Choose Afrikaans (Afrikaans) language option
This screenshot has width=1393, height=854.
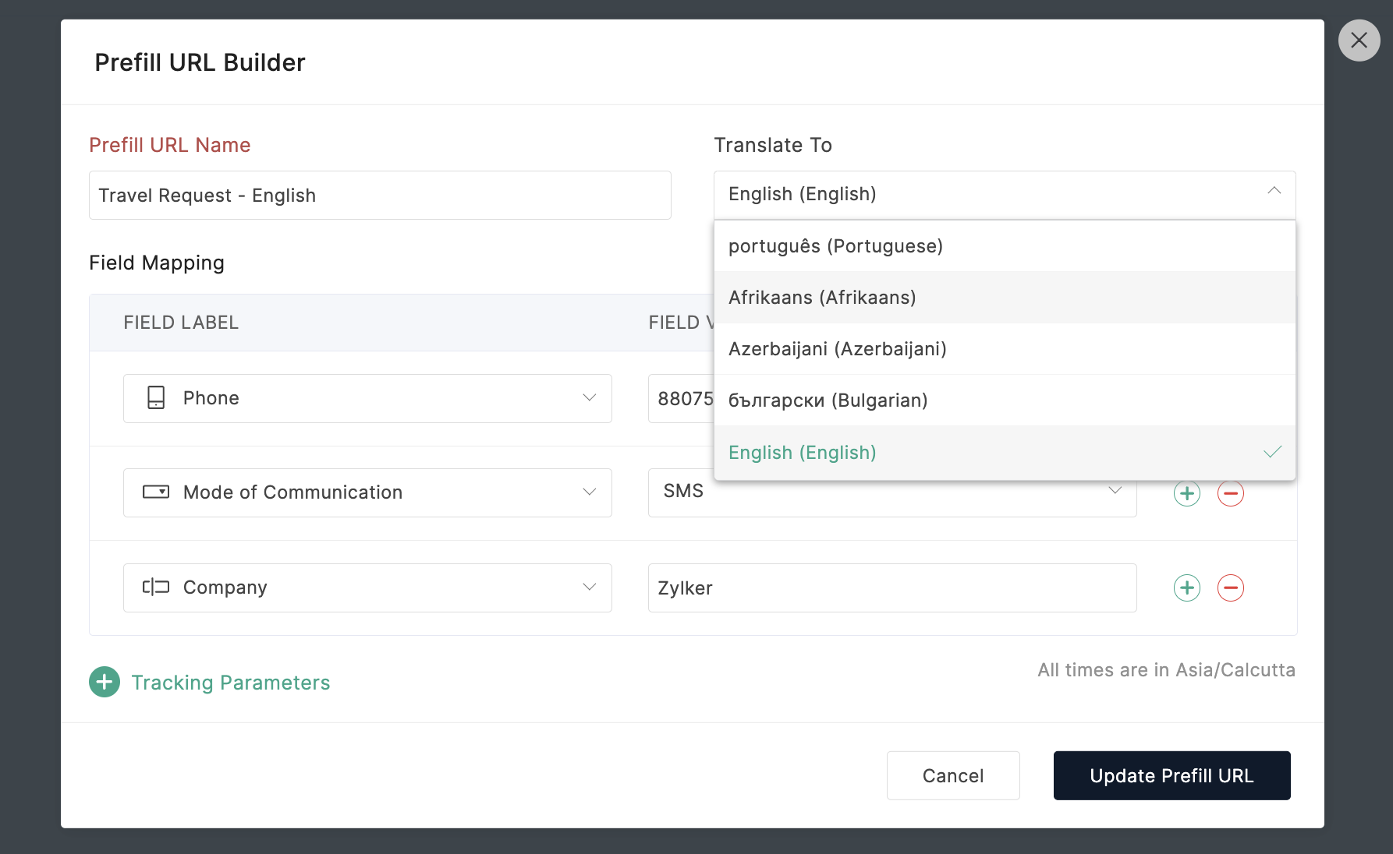coord(822,298)
